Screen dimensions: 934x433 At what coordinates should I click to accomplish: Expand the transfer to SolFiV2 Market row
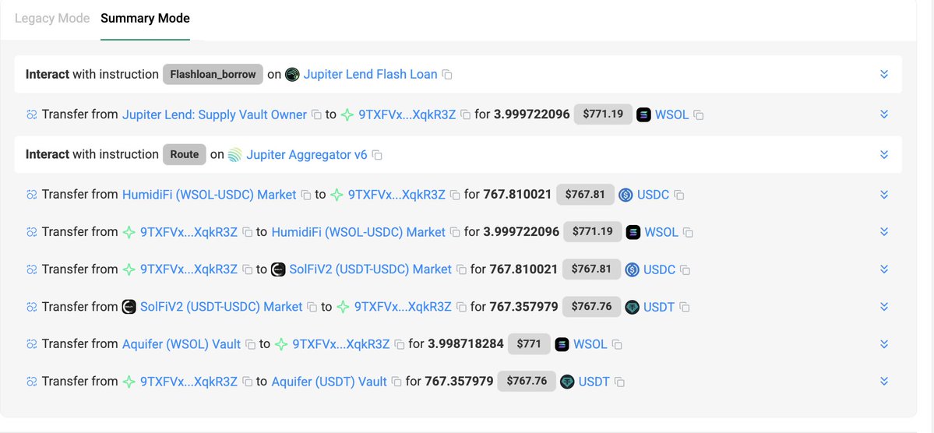(x=884, y=269)
